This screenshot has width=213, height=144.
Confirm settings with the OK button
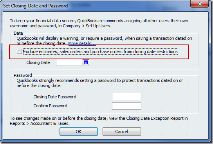pos(79,132)
